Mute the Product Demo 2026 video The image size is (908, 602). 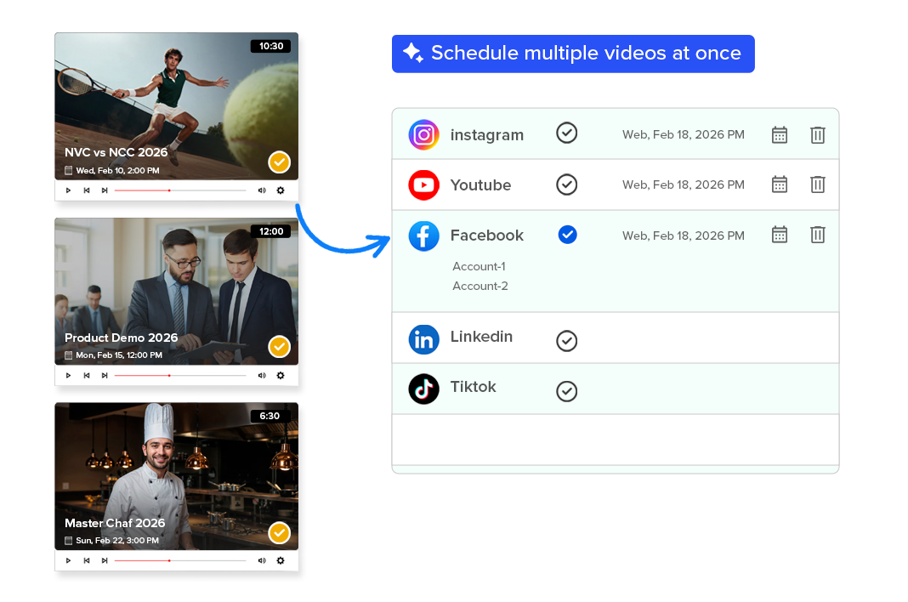click(x=262, y=375)
